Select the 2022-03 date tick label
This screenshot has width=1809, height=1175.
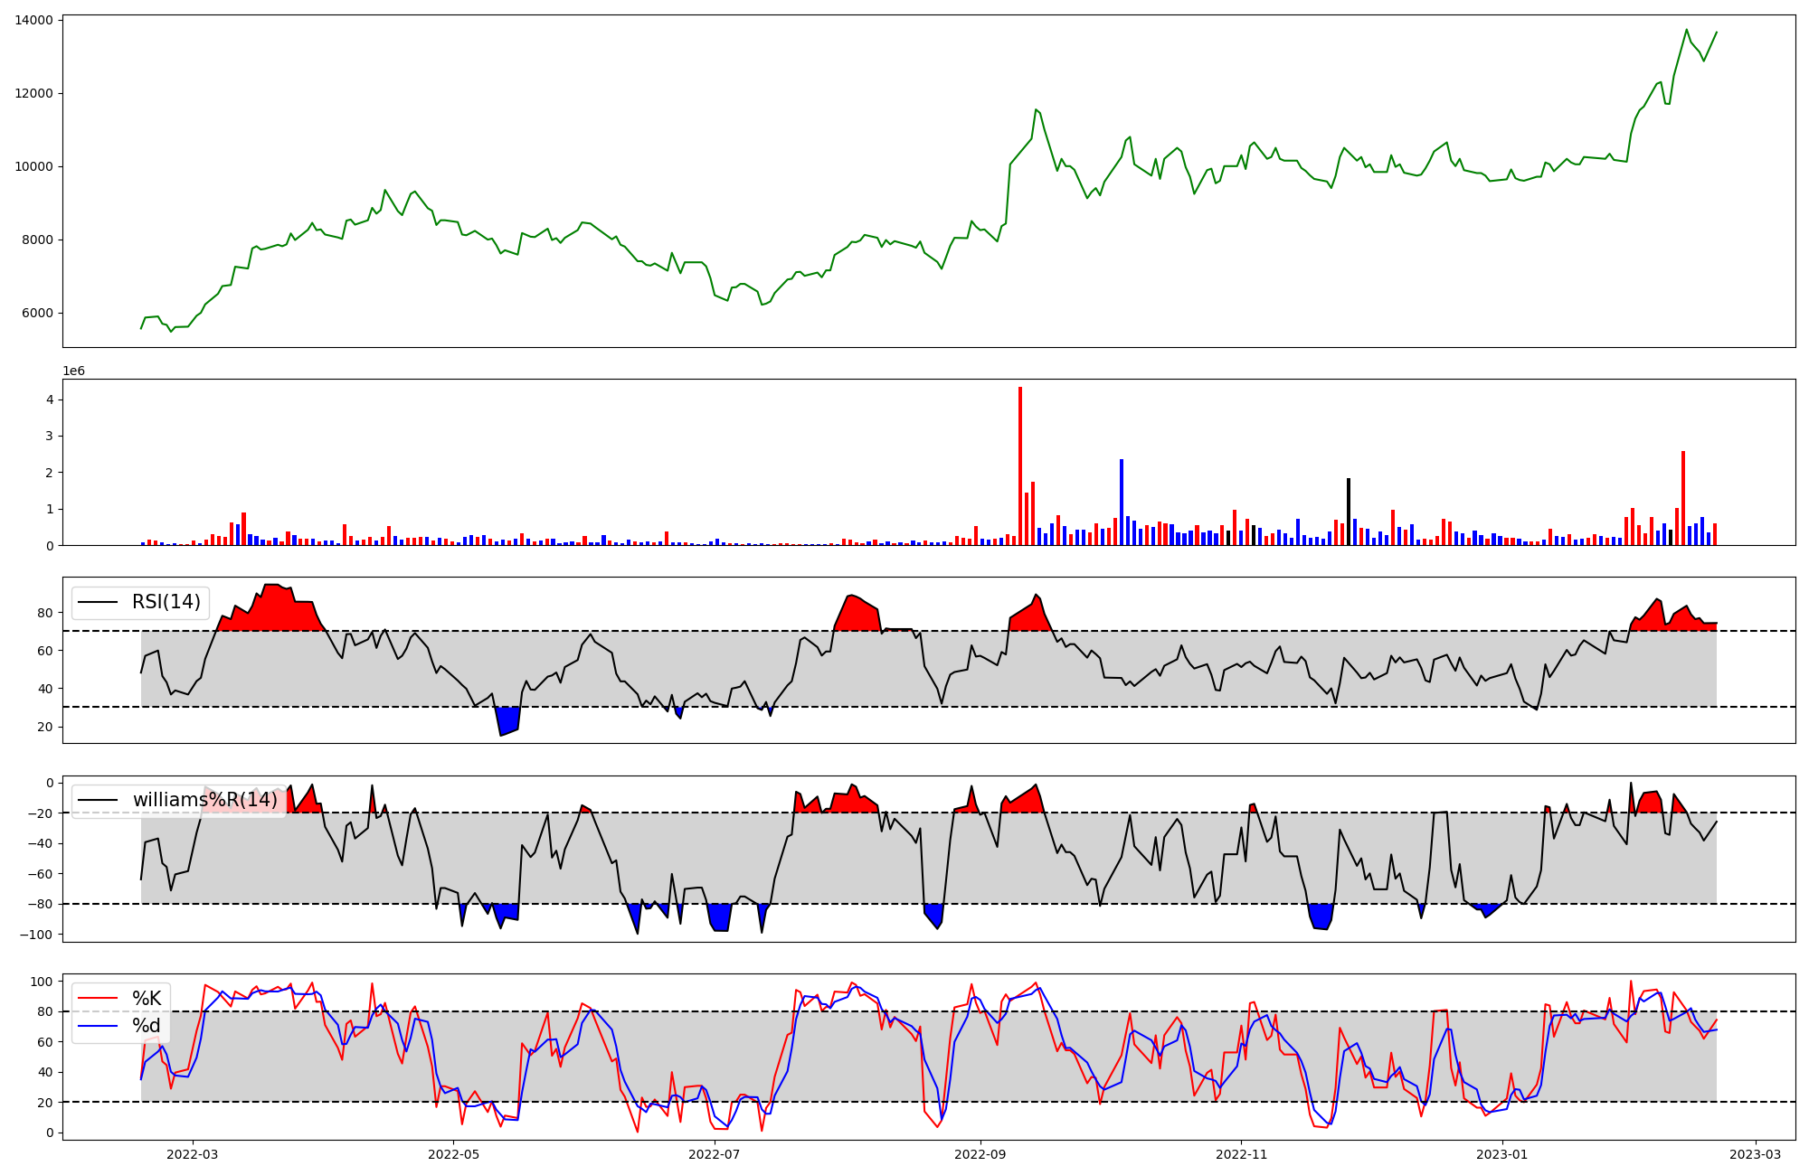point(193,1154)
